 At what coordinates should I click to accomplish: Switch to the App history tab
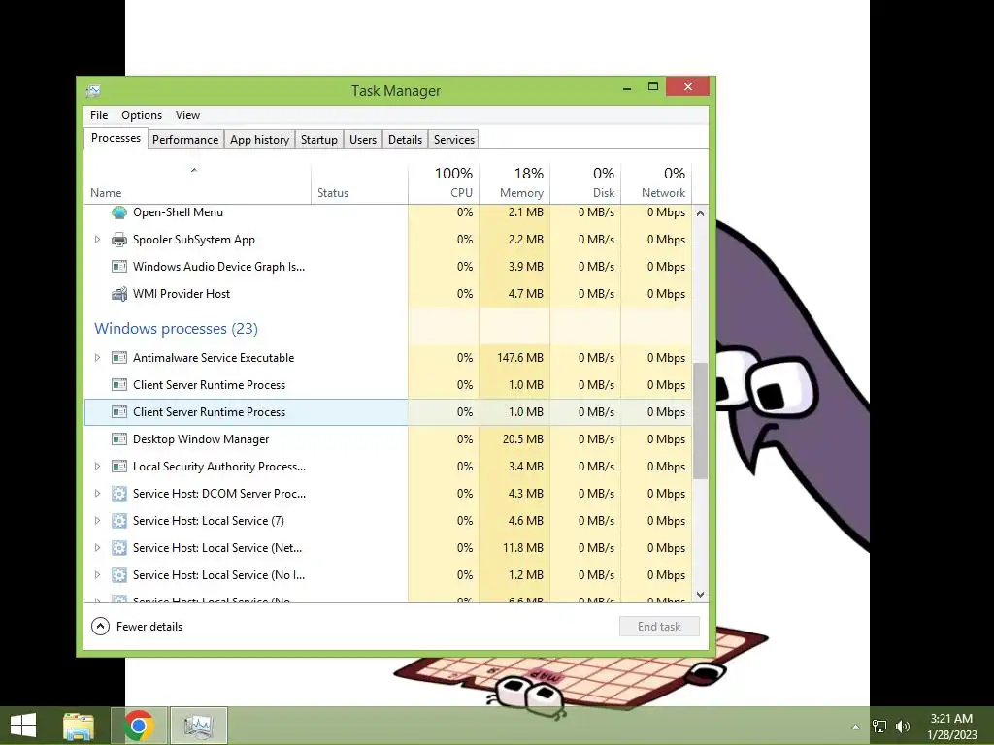coord(260,140)
